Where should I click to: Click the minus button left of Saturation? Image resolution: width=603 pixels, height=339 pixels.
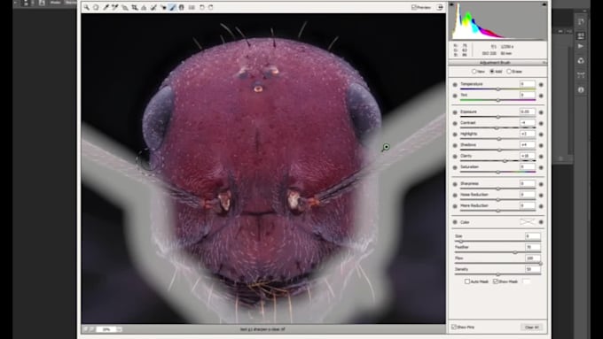point(455,168)
